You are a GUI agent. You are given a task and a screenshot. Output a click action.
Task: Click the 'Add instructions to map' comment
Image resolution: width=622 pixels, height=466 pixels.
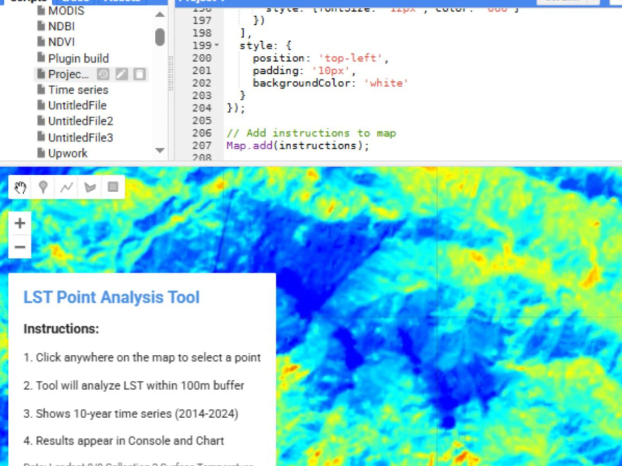pos(312,133)
